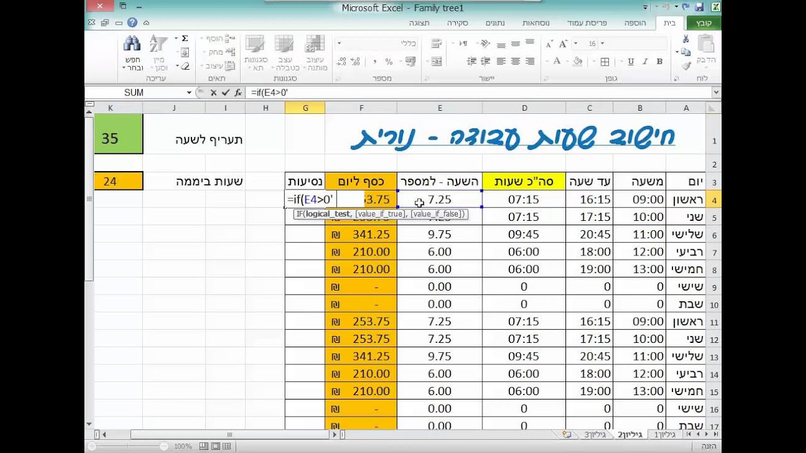The height and width of the screenshot is (453, 806).
Task: Click the Excel Help question mark icon
Action: [x=132, y=23]
